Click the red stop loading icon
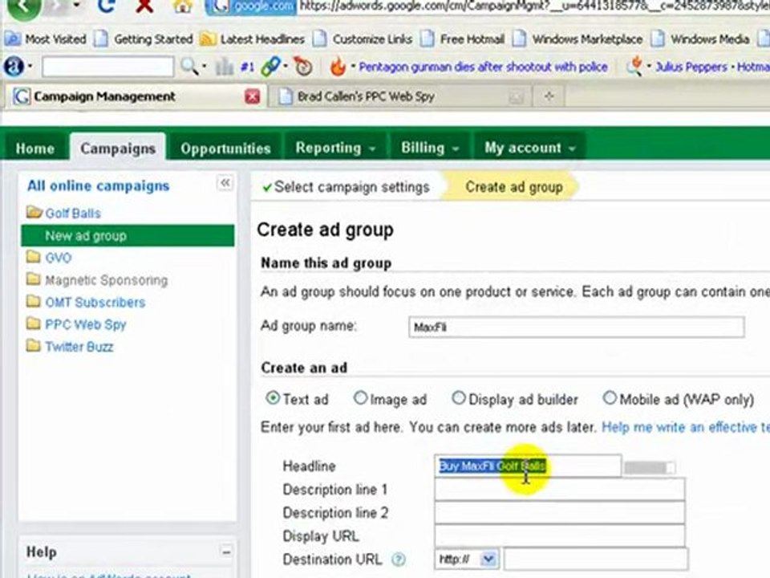770x578 pixels. click(x=144, y=6)
